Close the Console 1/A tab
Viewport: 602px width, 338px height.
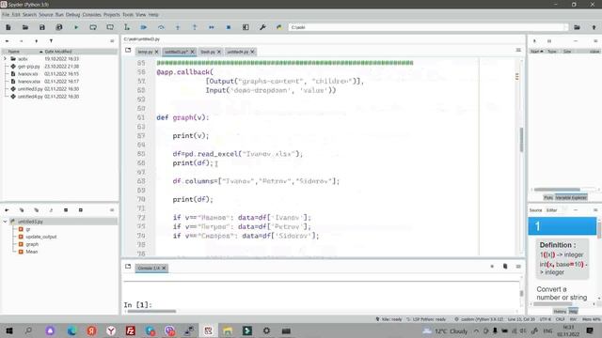(164, 268)
